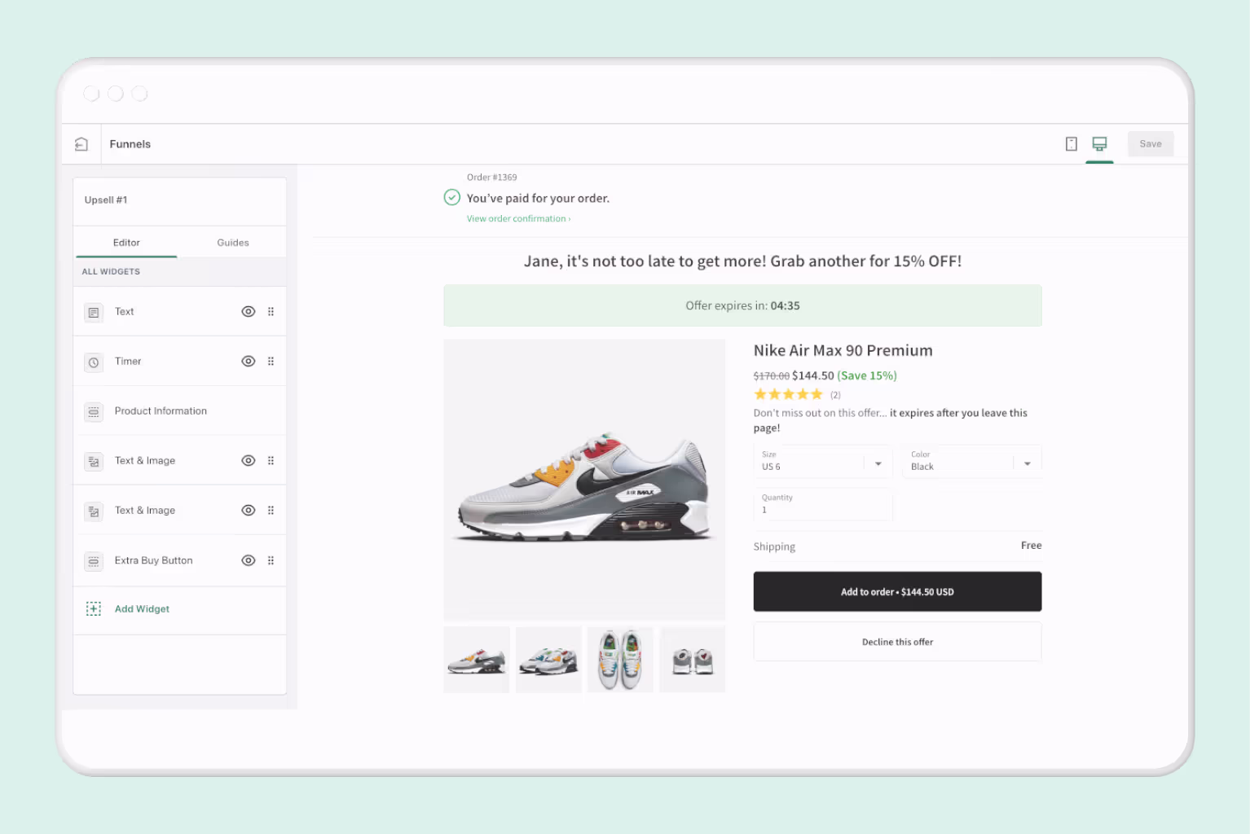Click the Save button
Screen dimensions: 1250x834
pos(1151,144)
